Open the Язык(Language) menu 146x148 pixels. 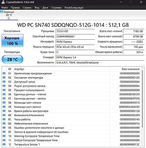pyautogui.click(x=74, y=7)
